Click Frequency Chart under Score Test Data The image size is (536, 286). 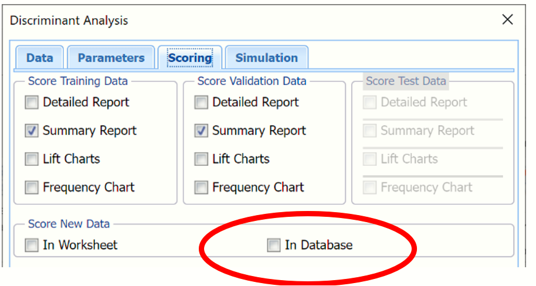pos(369,188)
